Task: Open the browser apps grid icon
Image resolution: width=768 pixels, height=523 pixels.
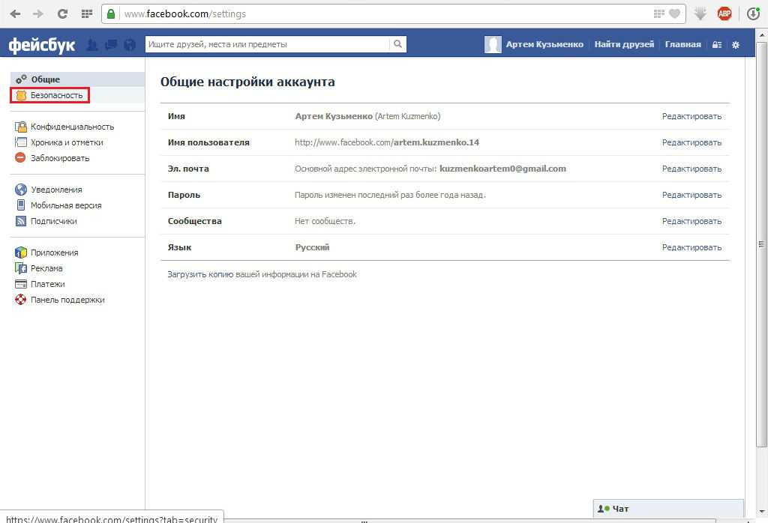Action: 87,13
